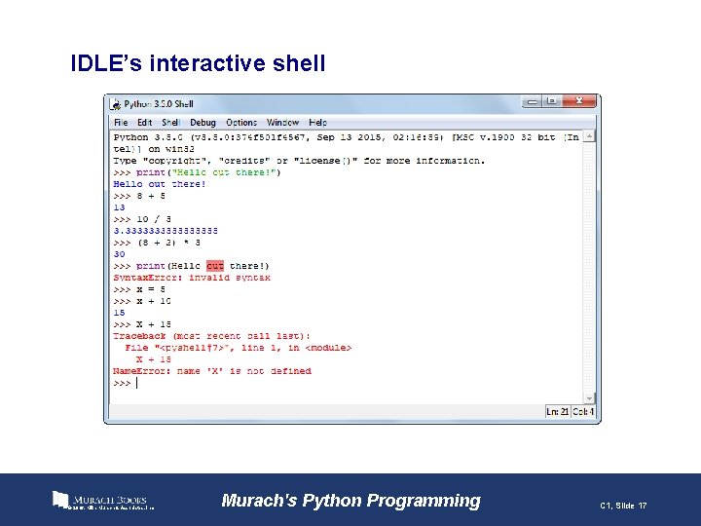Image resolution: width=701 pixels, height=526 pixels.
Task: Click the empty prompt at the last line
Action: (126, 384)
